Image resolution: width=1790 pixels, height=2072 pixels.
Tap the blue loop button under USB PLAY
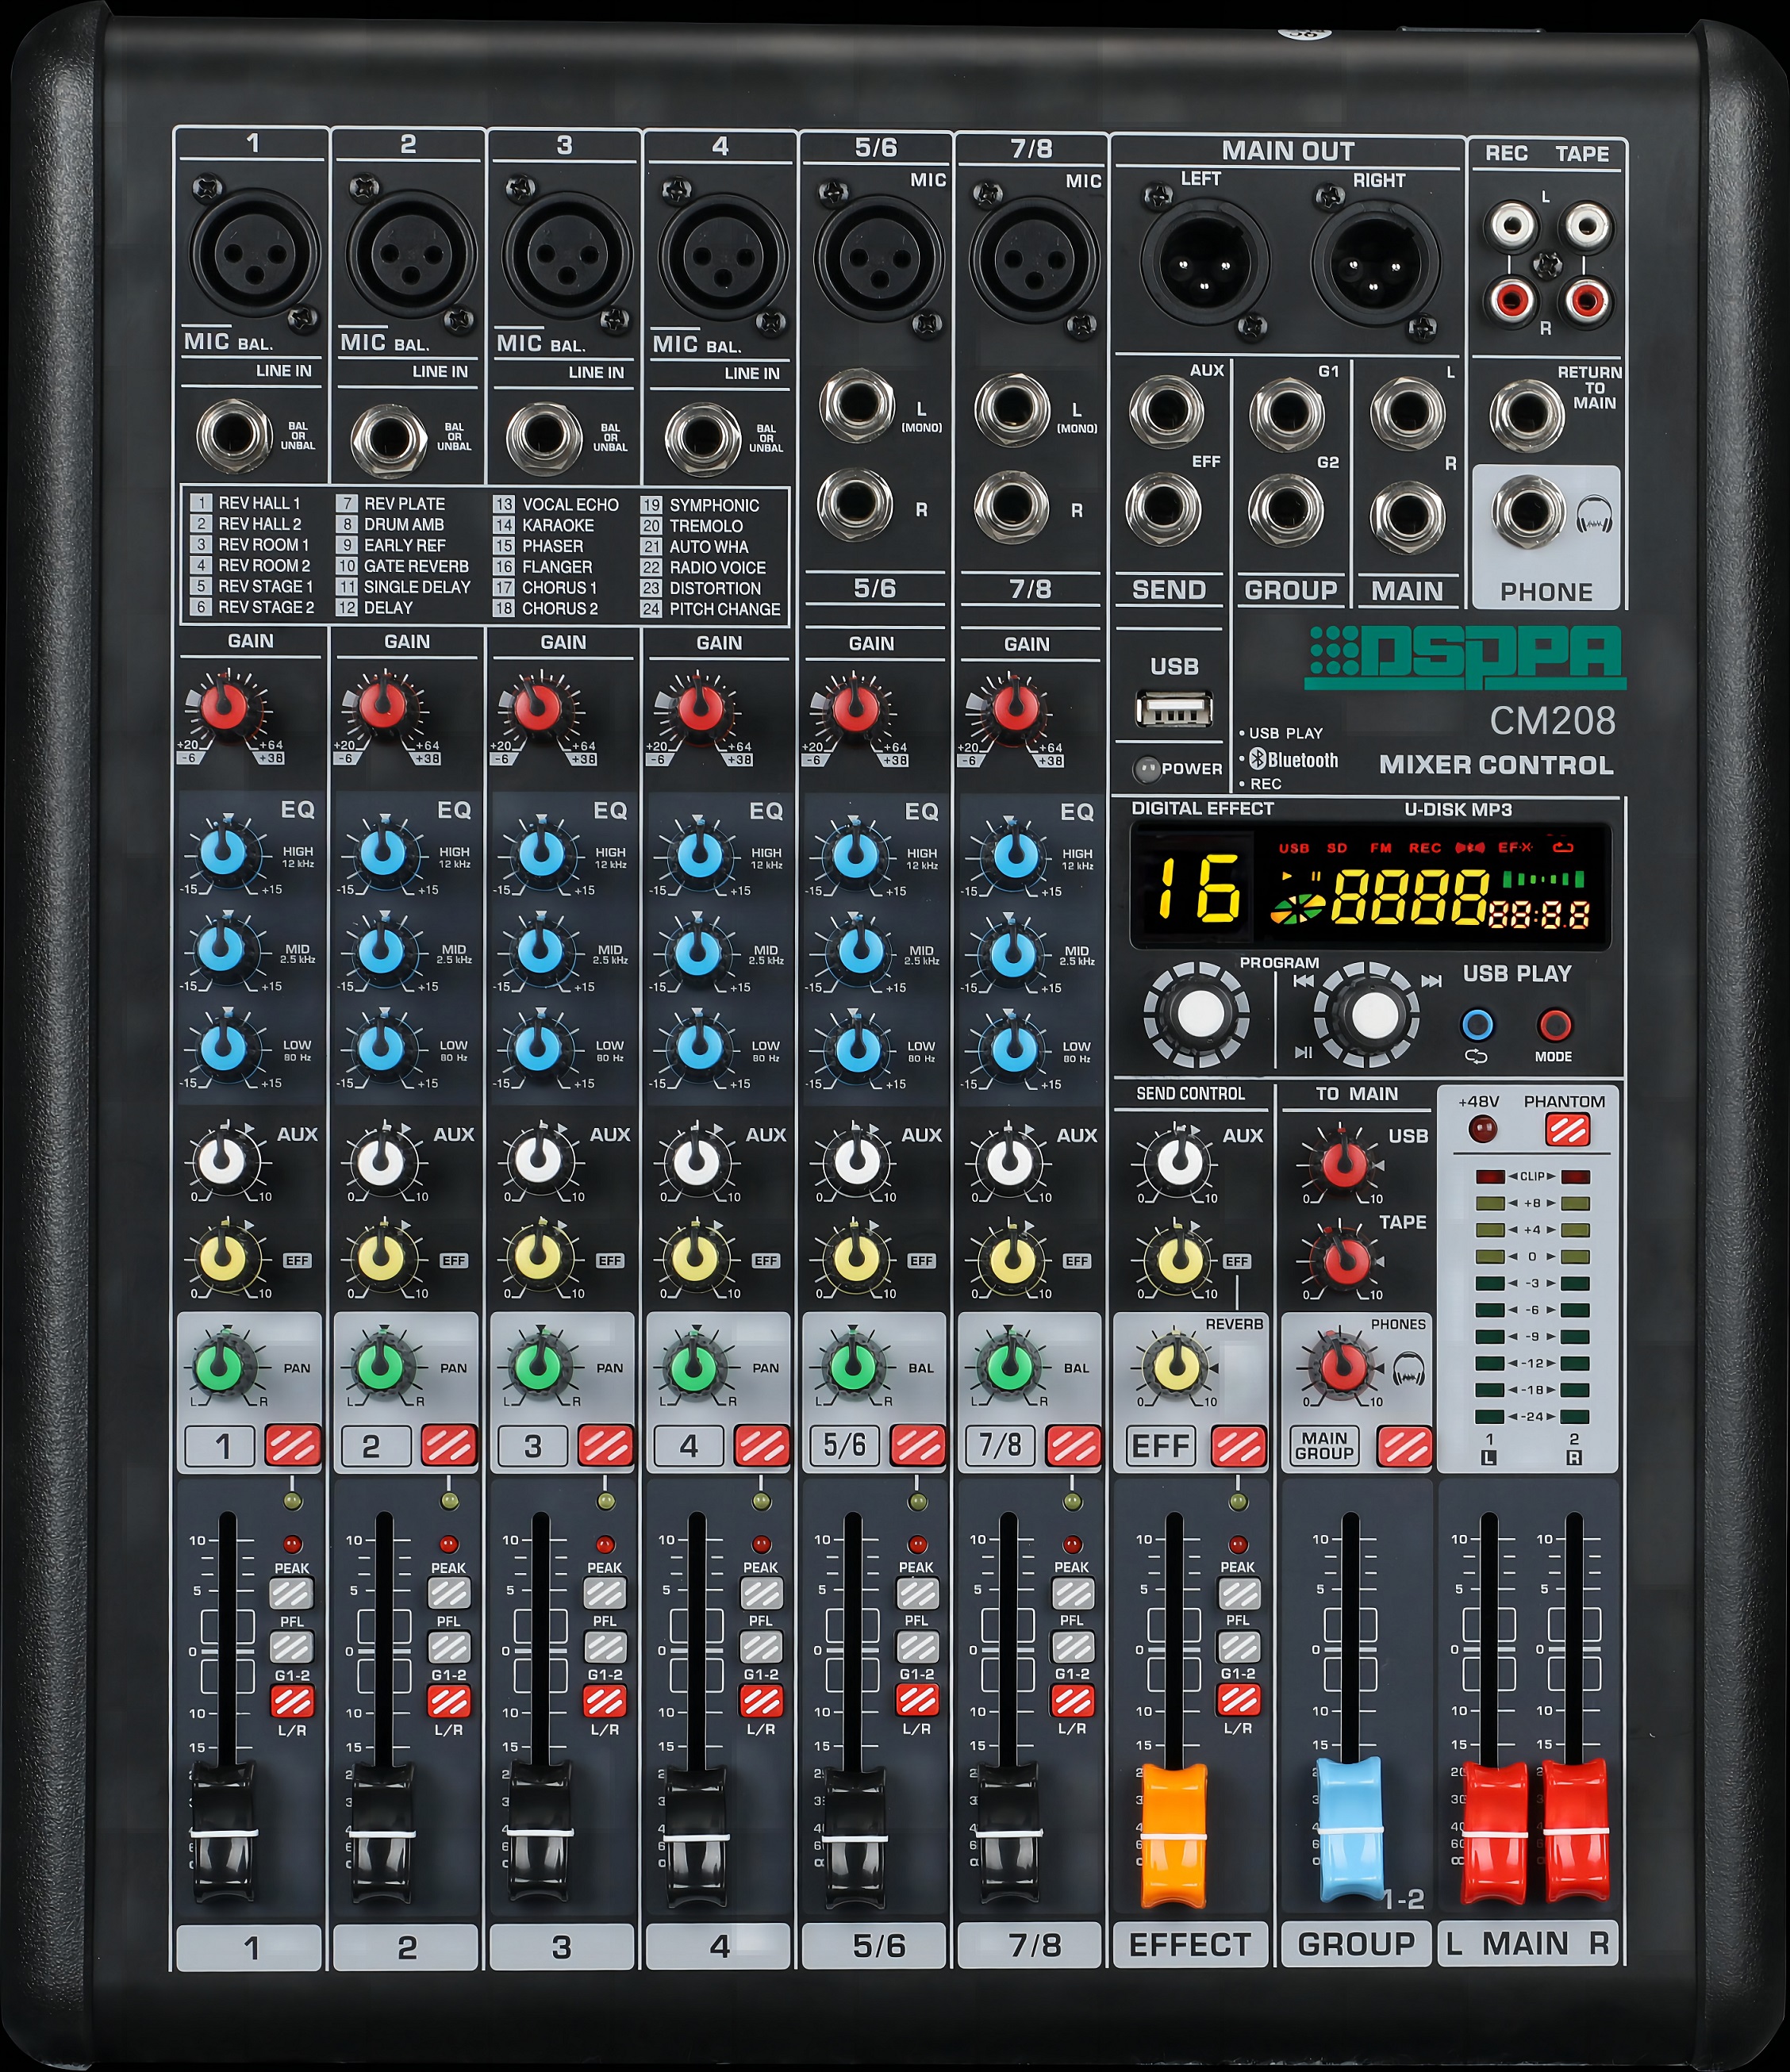pos(1477,1025)
